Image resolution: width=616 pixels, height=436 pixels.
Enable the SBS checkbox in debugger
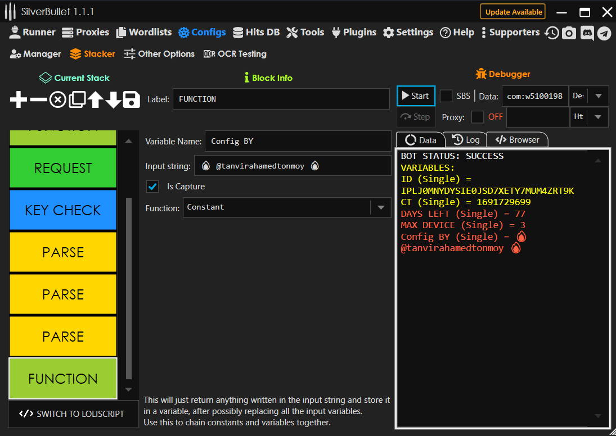coord(446,96)
